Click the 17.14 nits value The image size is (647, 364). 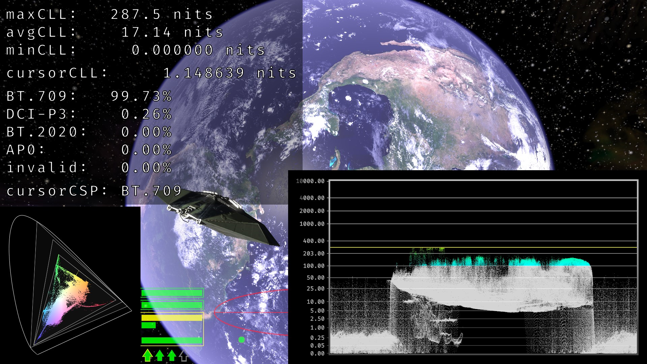pyautogui.click(x=172, y=32)
